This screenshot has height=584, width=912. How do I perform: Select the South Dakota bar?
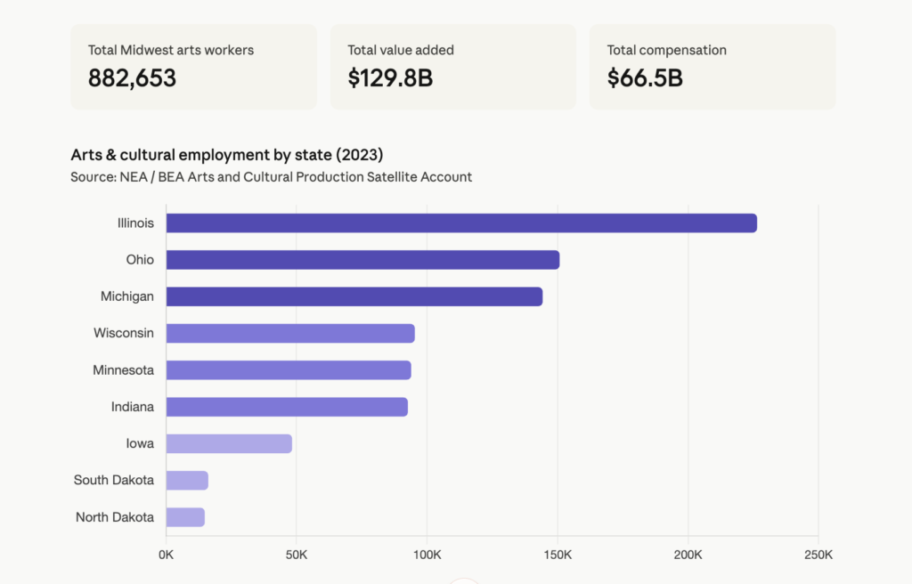click(187, 481)
